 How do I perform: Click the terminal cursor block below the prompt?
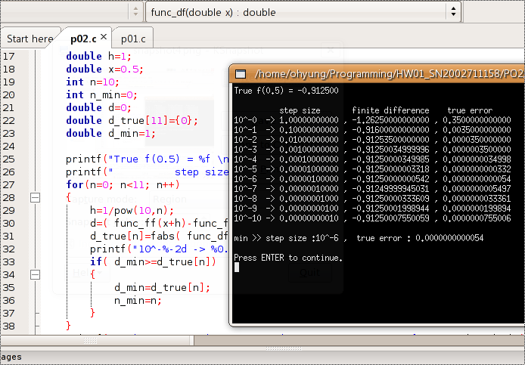tap(237, 267)
